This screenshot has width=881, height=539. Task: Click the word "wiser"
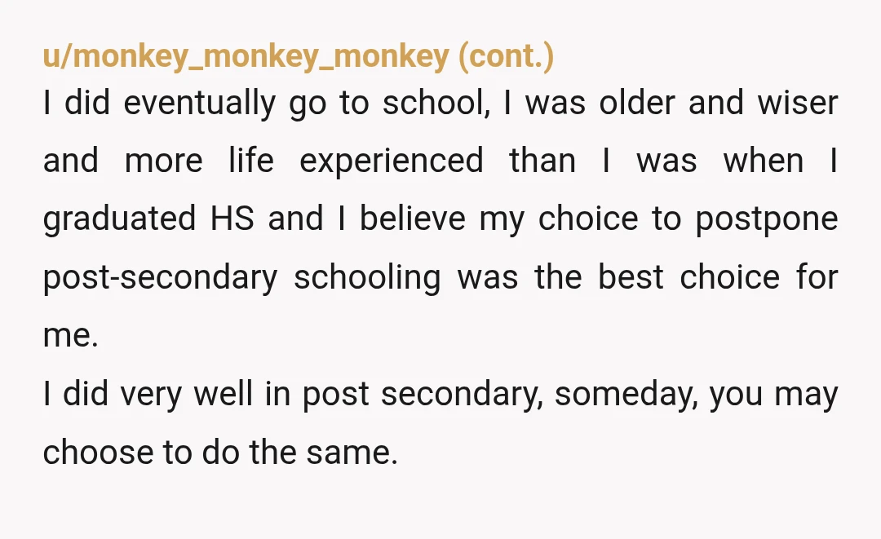click(797, 104)
